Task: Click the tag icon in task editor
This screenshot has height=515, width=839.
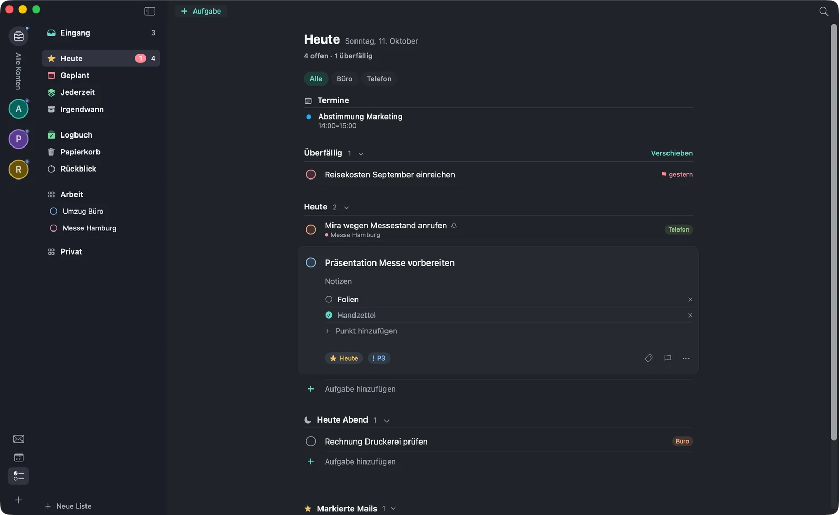Action: (649, 358)
